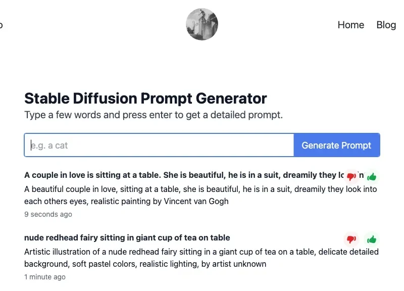
Task: Open the Home page
Action: (350, 25)
